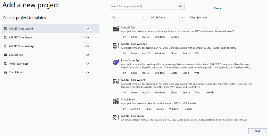Screen dimensions: 269x137
Task: Click the ASP.NET Core Web App globe icon
Action: click(x=116, y=45)
